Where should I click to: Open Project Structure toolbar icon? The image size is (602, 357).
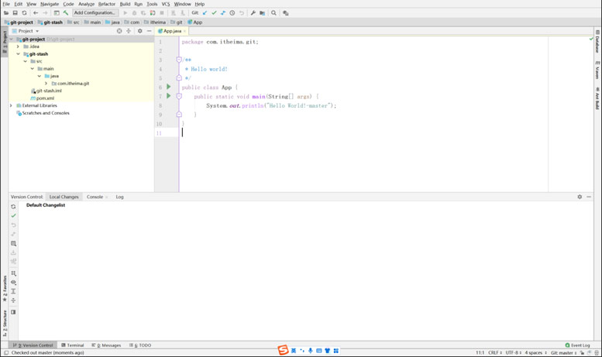57,13
